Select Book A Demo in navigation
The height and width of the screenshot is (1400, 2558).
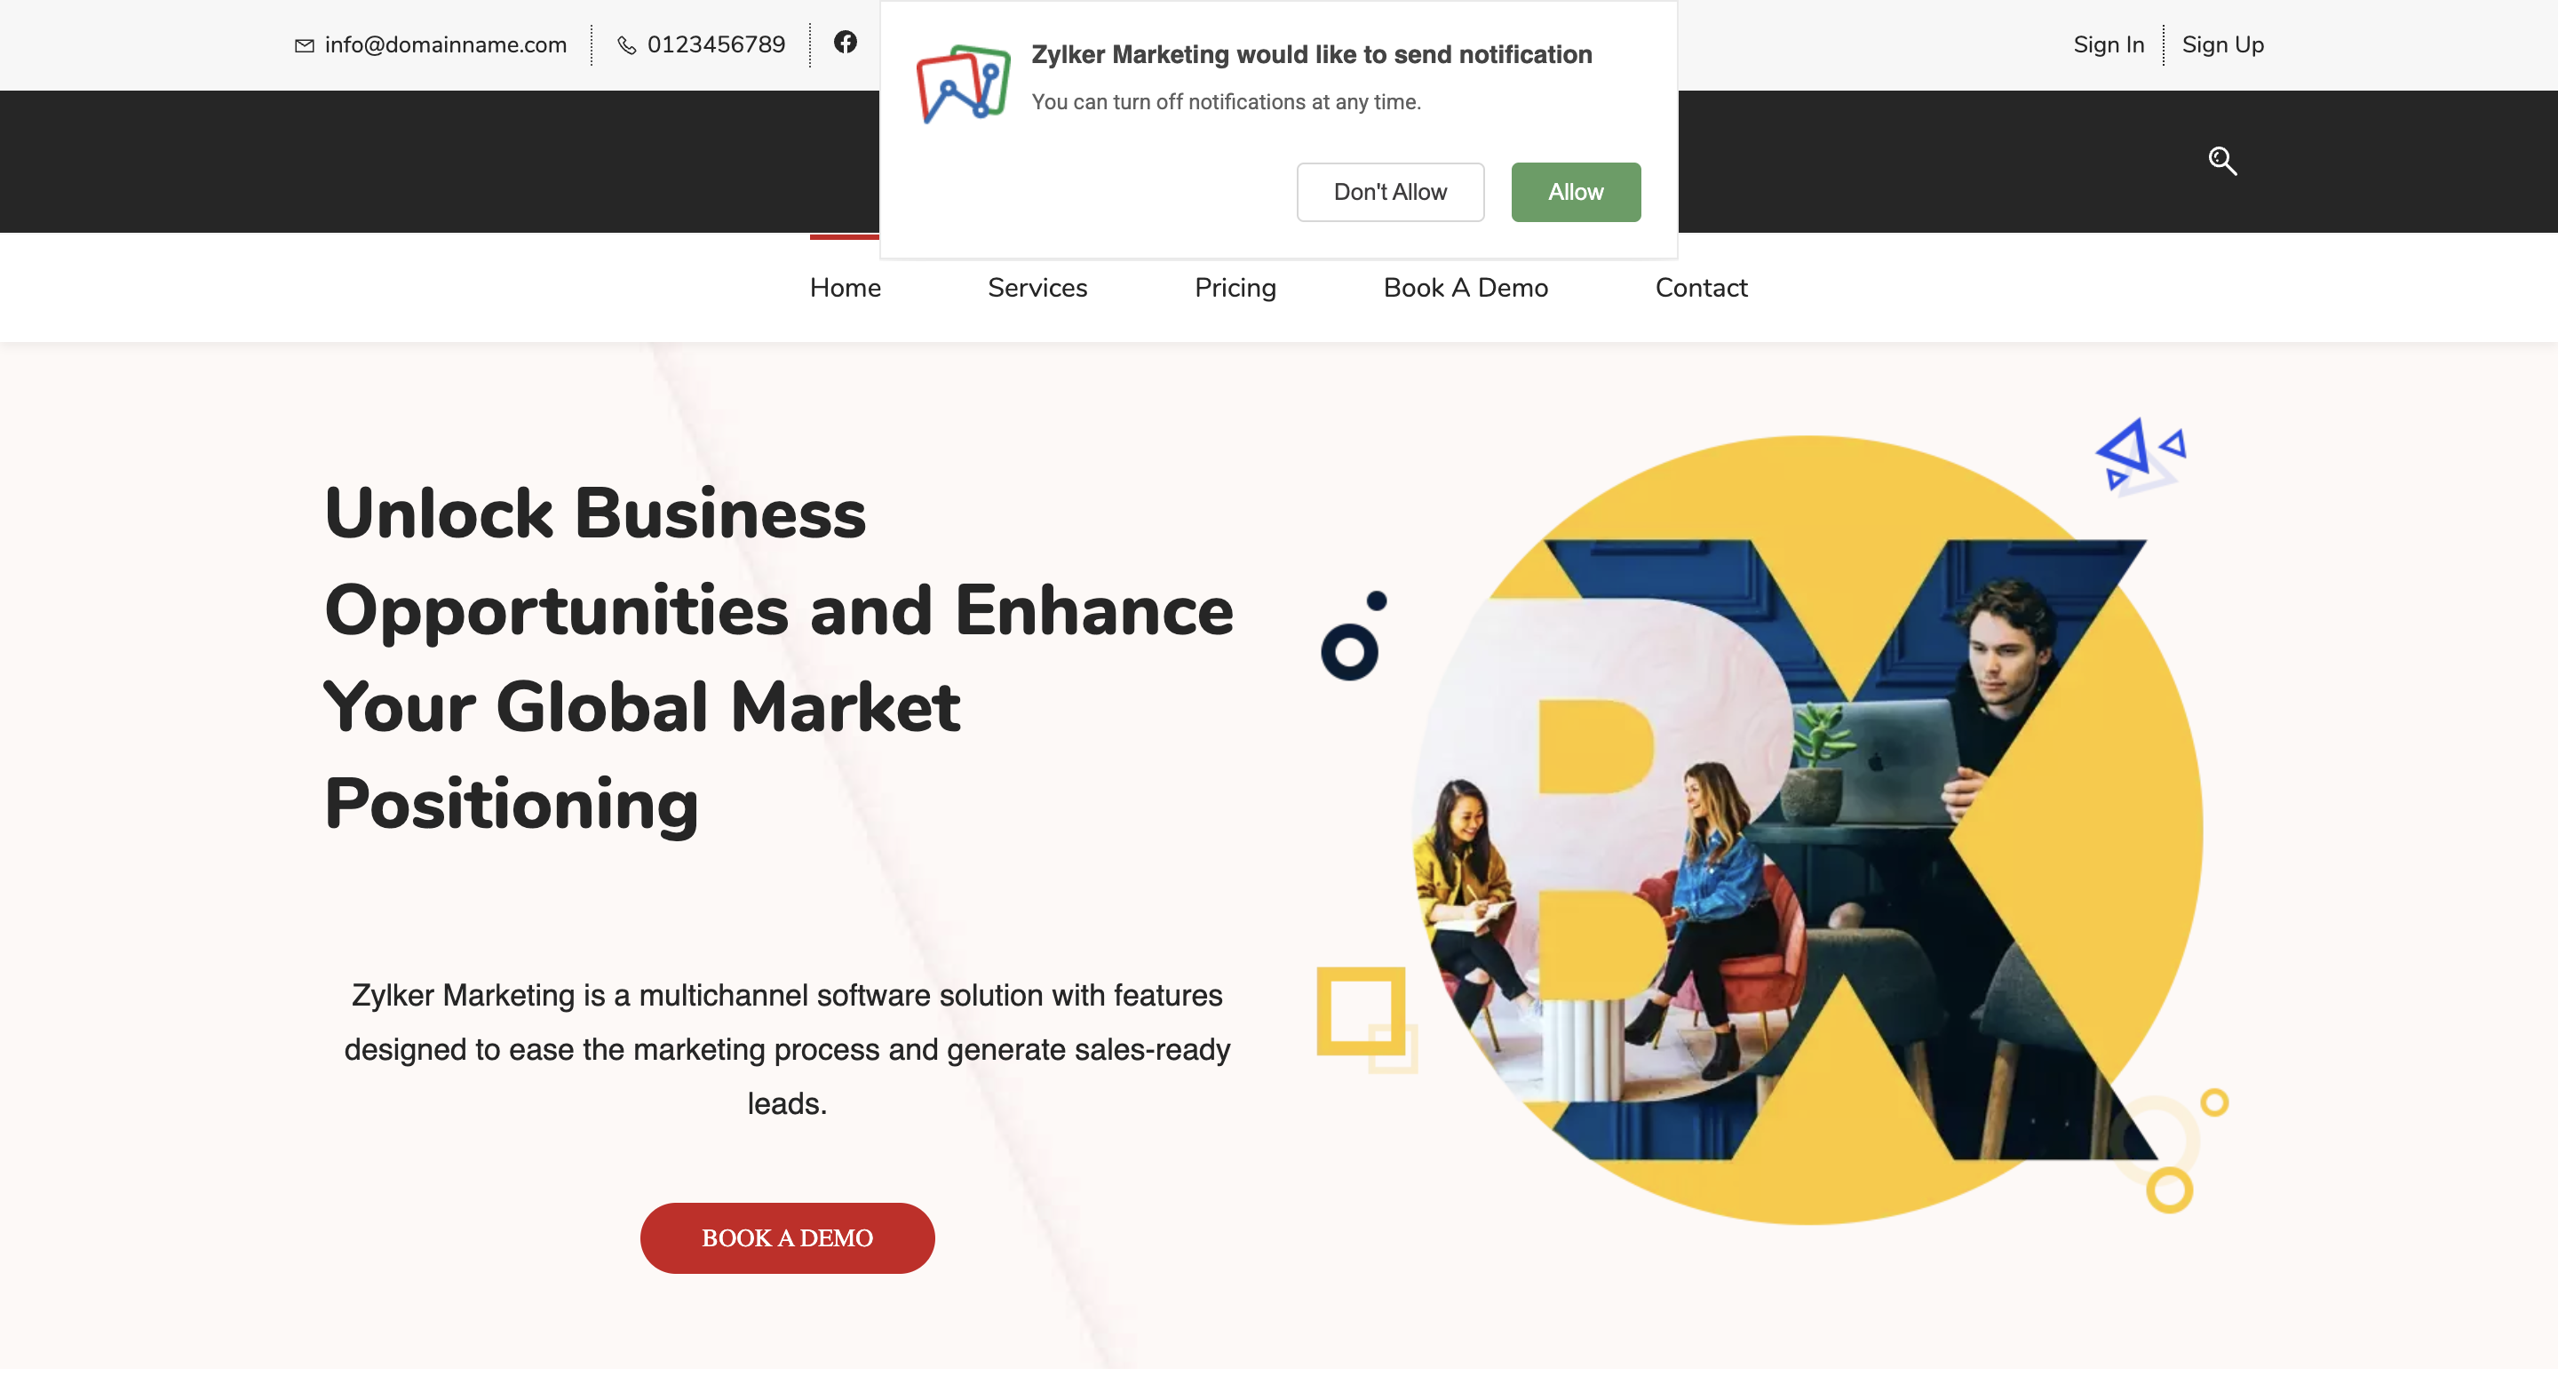(x=1466, y=288)
